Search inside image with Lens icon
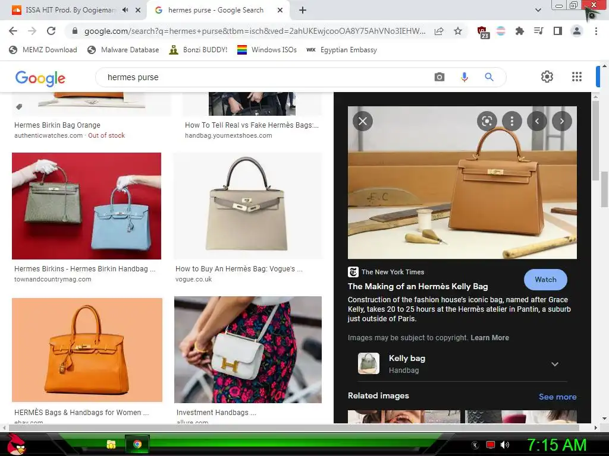609x456 pixels. (x=486, y=121)
